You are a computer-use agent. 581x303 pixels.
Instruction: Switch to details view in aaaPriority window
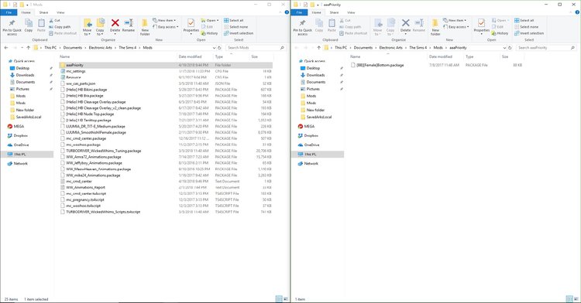(x=569, y=298)
